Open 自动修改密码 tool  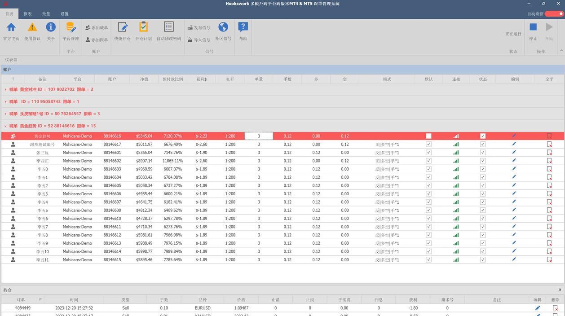[x=169, y=31]
